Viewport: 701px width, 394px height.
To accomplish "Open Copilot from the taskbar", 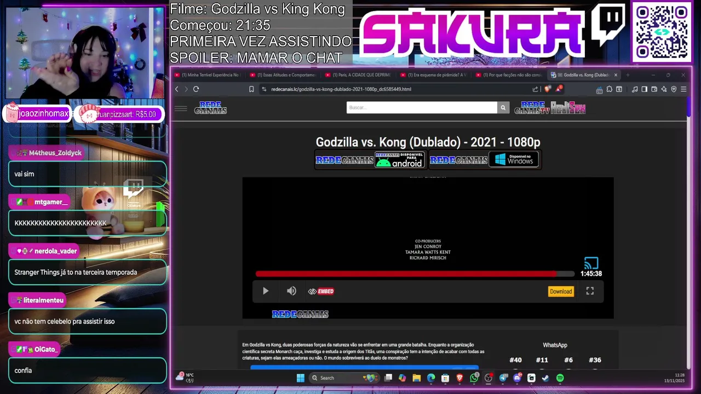I will point(403,378).
